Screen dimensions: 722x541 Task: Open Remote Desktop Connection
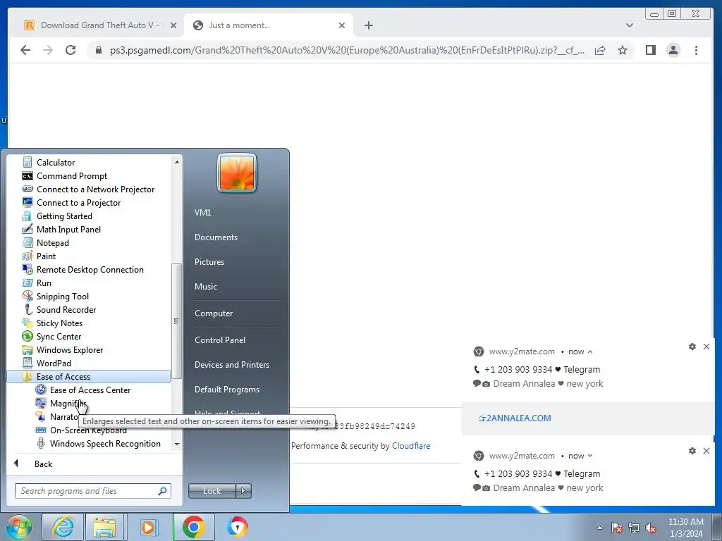pyautogui.click(x=90, y=269)
